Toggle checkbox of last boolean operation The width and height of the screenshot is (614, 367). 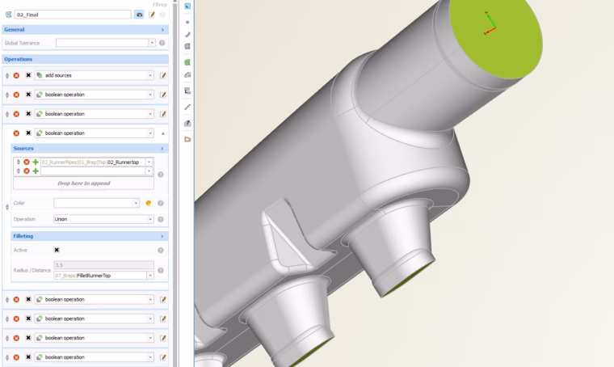tap(28, 357)
